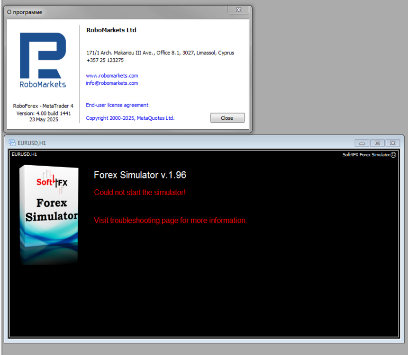
Task: Close the EURUSD,H1 chart window
Action: [393, 143]
